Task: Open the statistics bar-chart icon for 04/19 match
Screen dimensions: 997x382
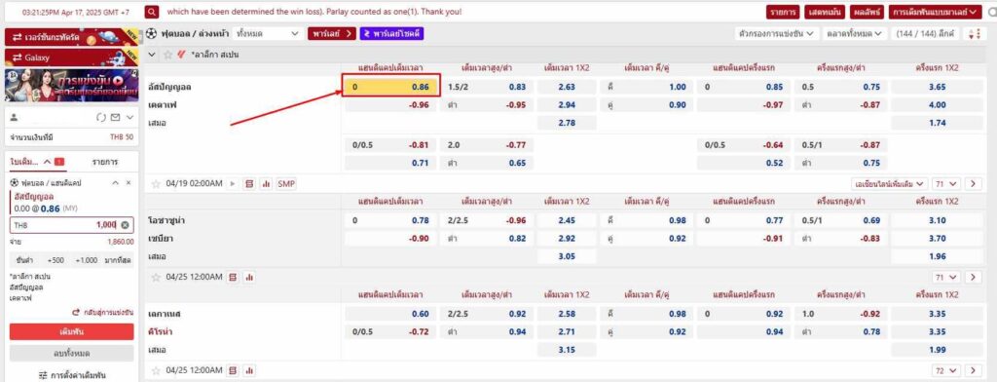Action: [x=267, y=184]
